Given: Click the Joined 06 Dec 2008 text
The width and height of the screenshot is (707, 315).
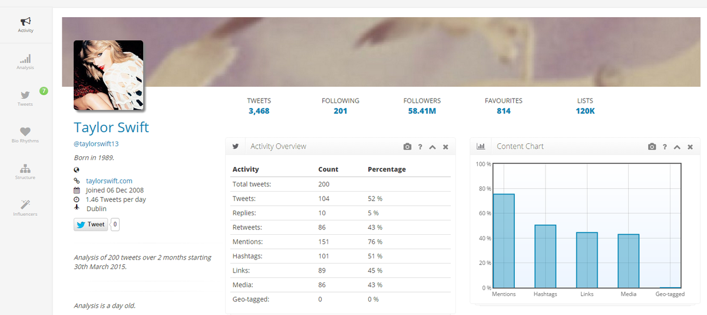Looking at the screenshot, I should [115, 191].
